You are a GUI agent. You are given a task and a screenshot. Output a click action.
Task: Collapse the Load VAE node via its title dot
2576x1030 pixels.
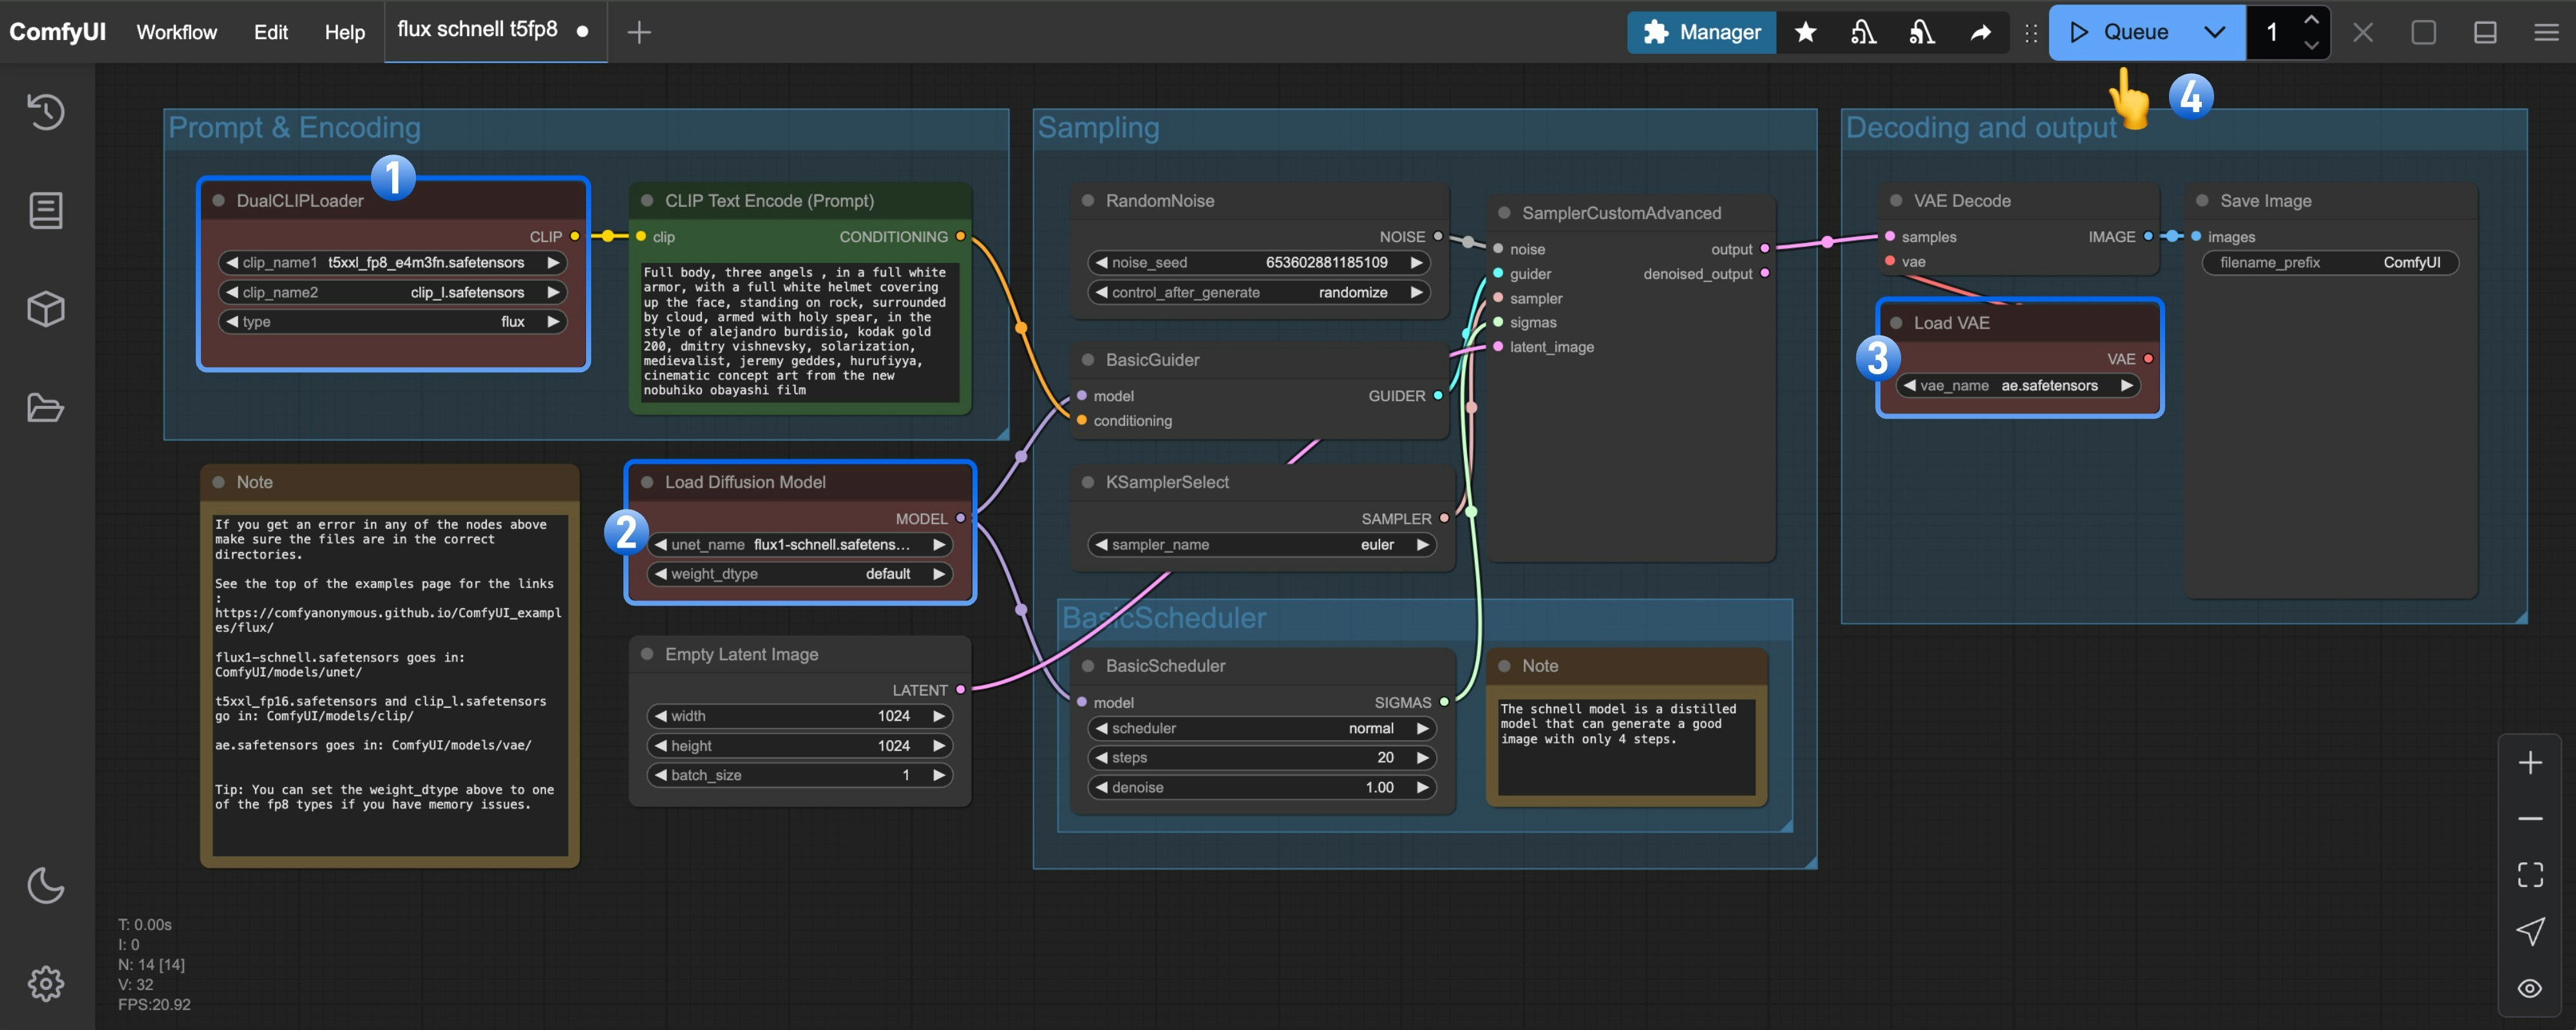tap(1896, 322)
